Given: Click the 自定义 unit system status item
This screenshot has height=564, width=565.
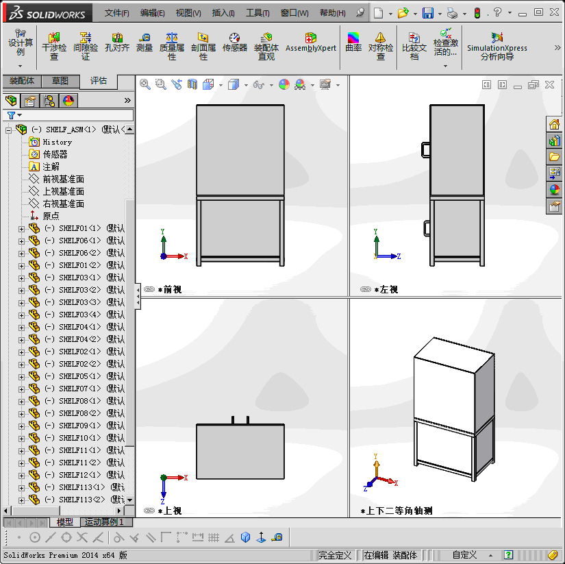Looking at the screenshot, I should click(464, 555).
